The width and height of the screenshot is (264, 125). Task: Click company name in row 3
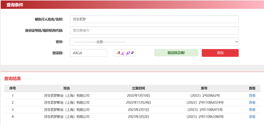(x=67, y=110)
